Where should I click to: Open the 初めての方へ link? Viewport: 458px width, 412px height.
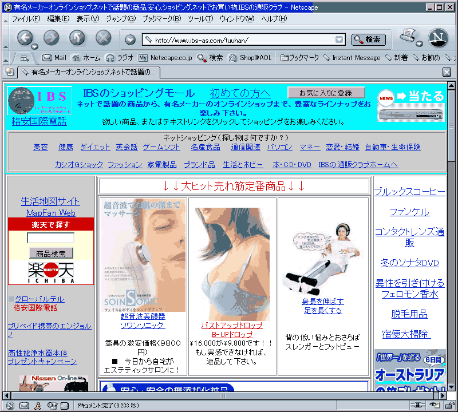pyautogui.click(x=240, y=93)
